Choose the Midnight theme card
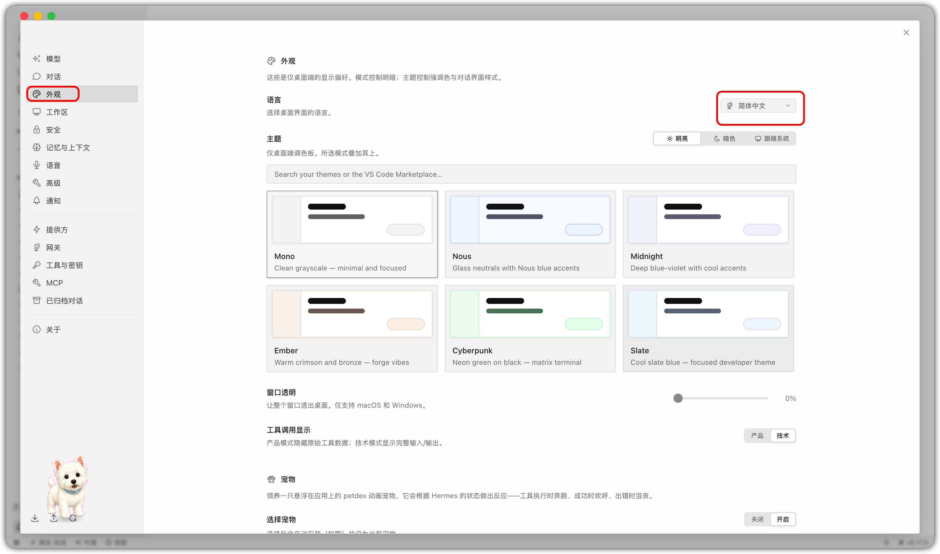This screenshot has height=554, width=940. coord(708,234)
